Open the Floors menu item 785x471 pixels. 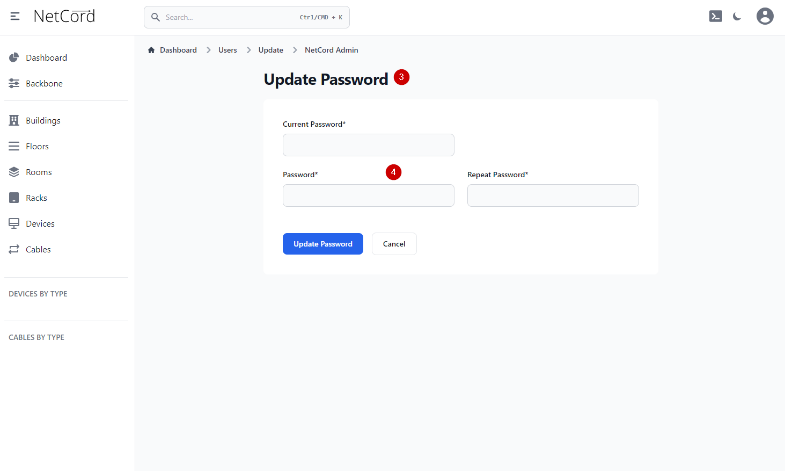[x=37, y=146]
